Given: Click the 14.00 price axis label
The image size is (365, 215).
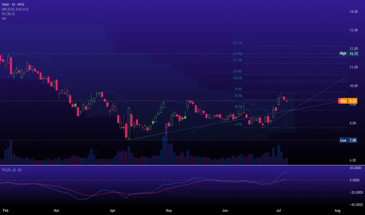Looking at the screenshot, I should pos(354,12).
